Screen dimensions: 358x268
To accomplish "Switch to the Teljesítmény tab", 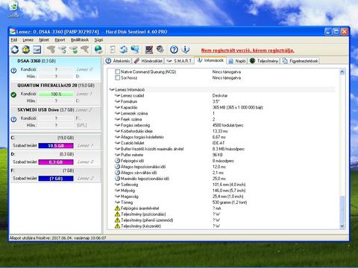I will (264, 61).
